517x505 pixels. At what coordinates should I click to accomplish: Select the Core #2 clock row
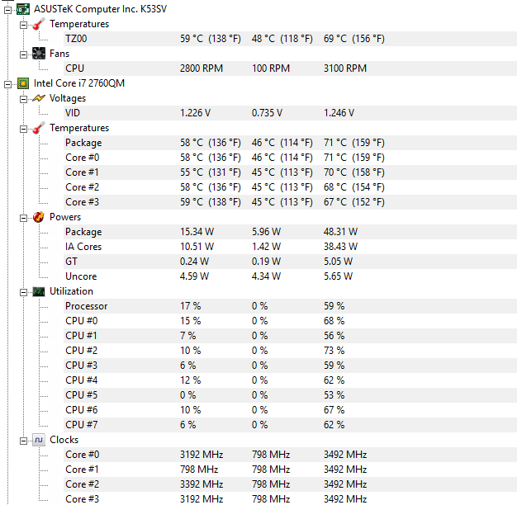pyautogui.click(x=291, y=484)
